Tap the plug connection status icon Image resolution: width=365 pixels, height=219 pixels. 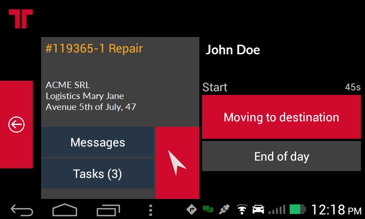[224, 209]
